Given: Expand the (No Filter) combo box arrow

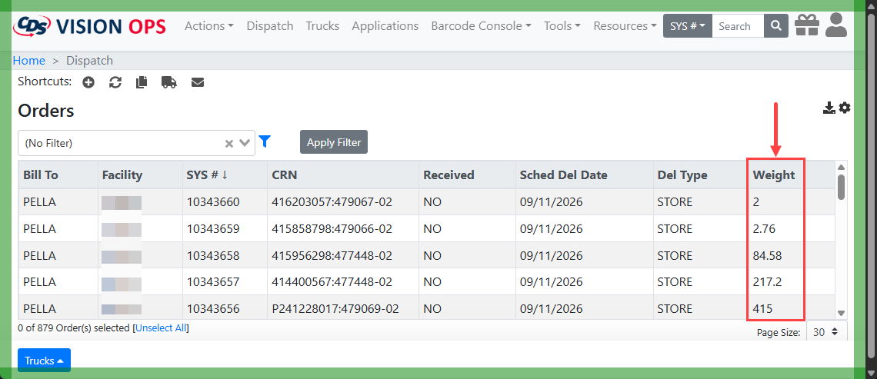Looking at the screenshot, I should click(245, 143).
